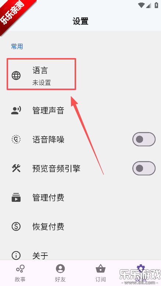
Task: Select the tools icon beside 预览音频引擎
Action: [16, 168]
